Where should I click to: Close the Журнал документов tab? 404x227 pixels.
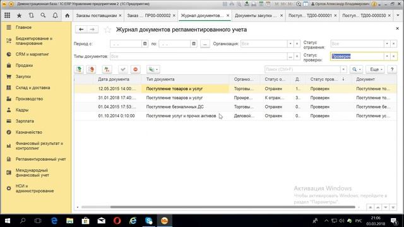click(228, 15)
